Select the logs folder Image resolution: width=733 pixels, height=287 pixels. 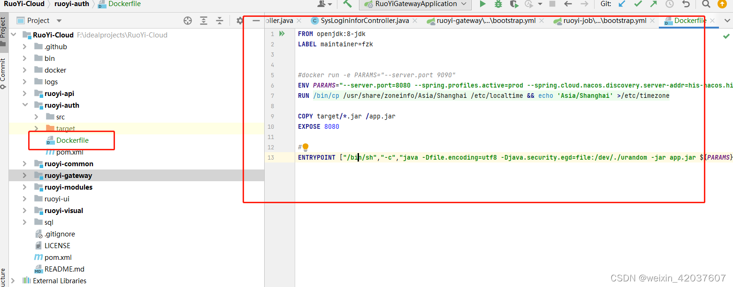coord(51,82)
